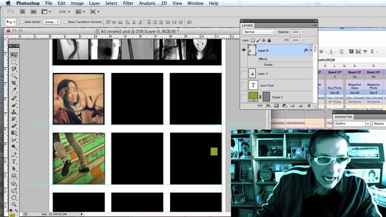Toggle Lock image pixels brush icon
The height and width of the screenshot is (217, 386).
click(258, 40)
